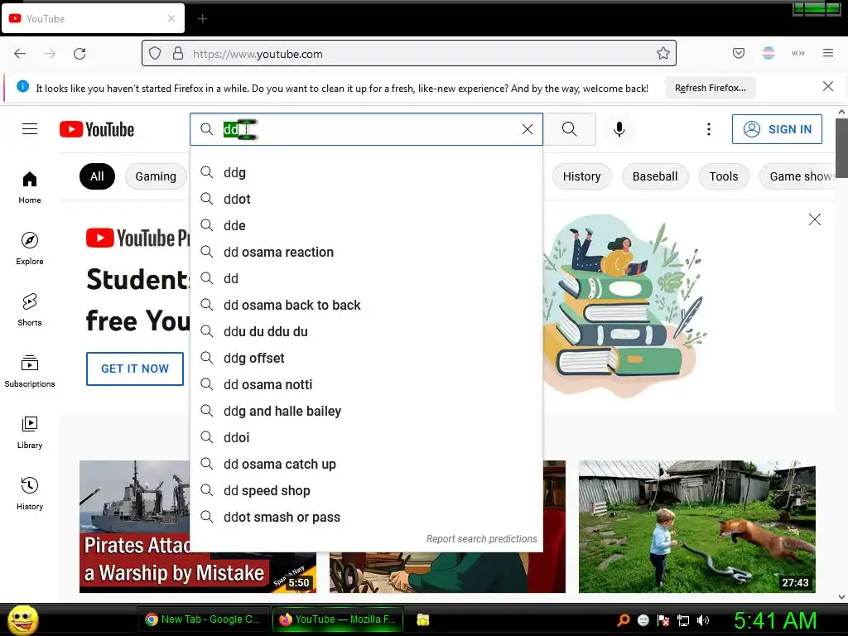Open Shorts in sidebar

(x=30, y=310)
